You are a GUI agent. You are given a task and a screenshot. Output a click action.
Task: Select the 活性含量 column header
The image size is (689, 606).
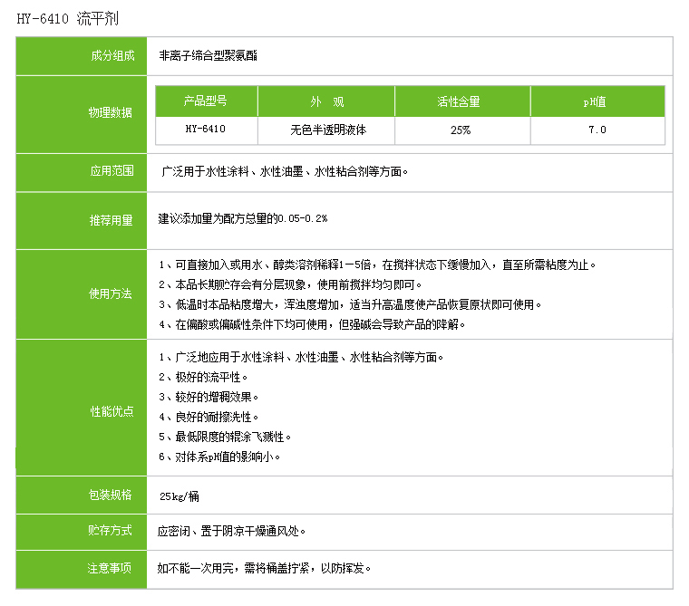point(459,101)
